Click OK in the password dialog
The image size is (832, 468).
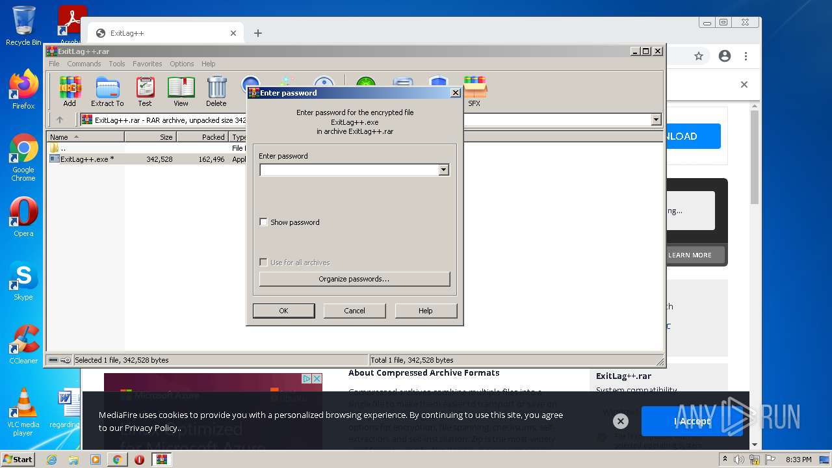pyautogui.click(x=283, y=311)
